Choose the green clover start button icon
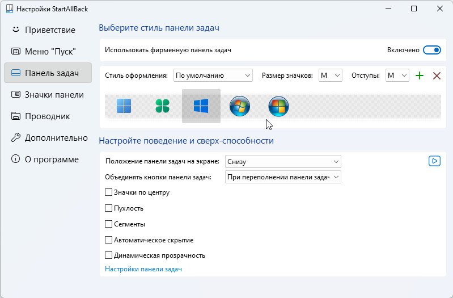 point(162,106)
